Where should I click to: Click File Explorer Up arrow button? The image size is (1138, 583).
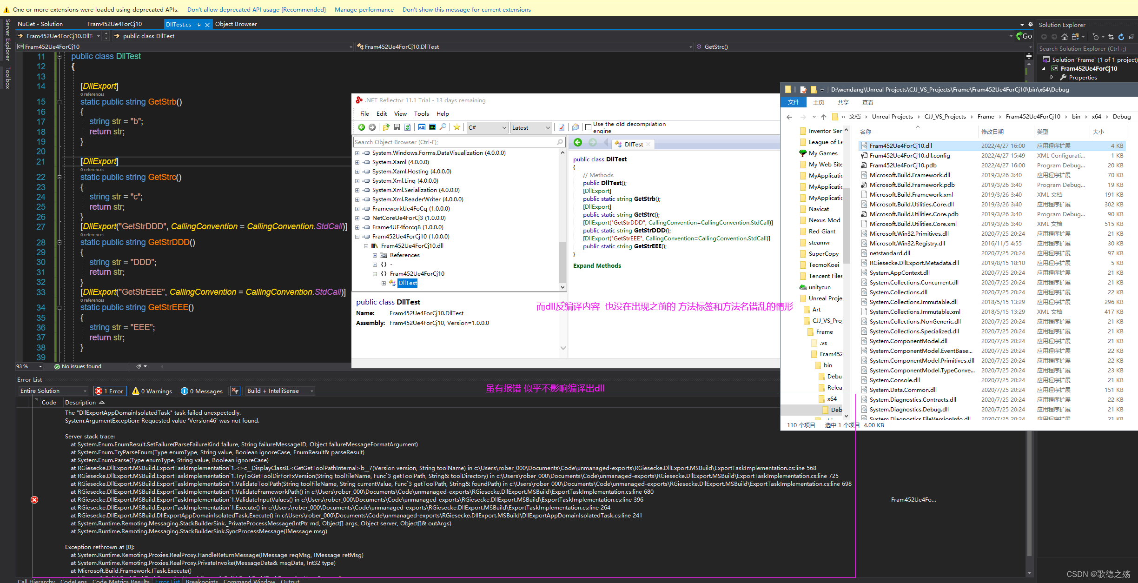(824, 117)
